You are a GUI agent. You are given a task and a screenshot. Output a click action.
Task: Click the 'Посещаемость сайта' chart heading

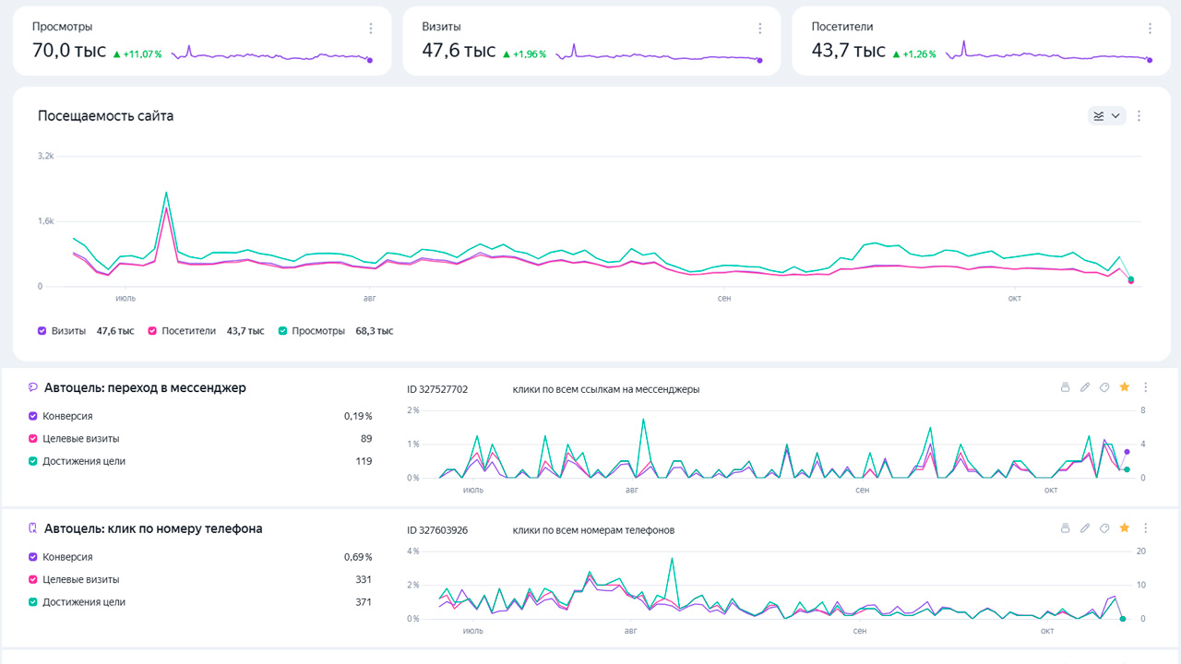click(105, 116)
